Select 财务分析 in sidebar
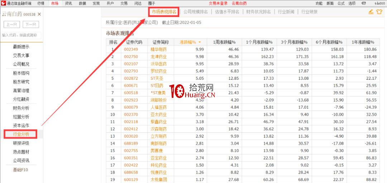This screenshot has height=183, width=387. click(x=21, y=108)
